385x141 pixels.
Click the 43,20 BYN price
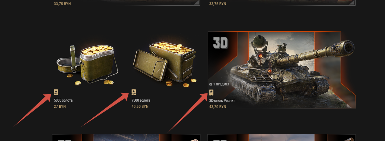click(x=218, y=106)
